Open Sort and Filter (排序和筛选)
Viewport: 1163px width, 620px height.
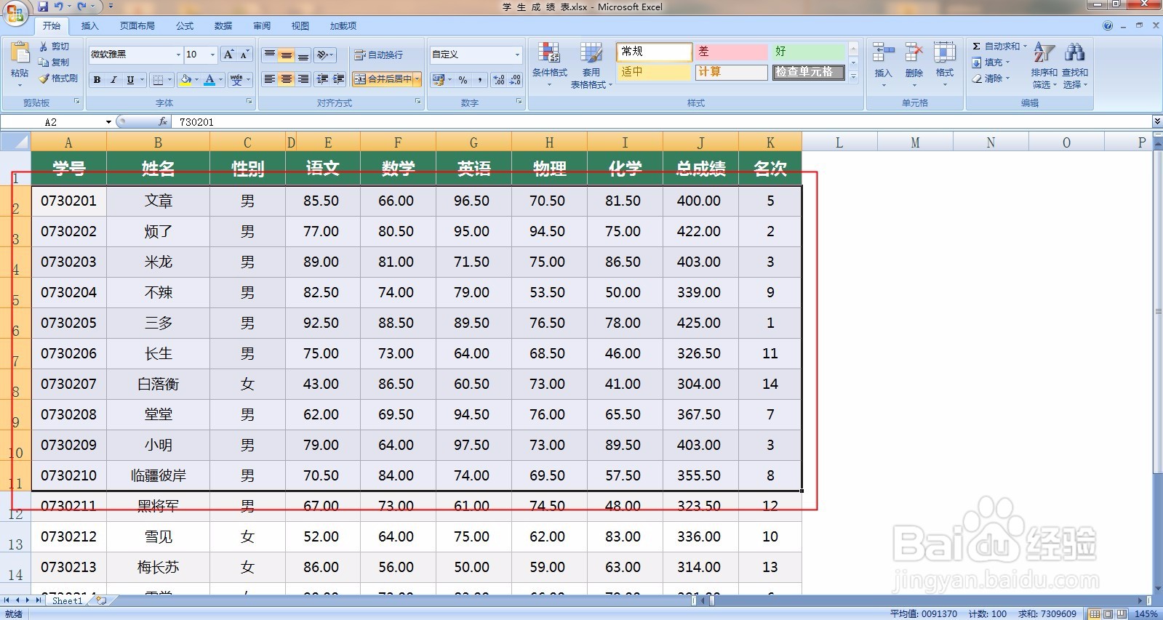tap(1044, 65)
